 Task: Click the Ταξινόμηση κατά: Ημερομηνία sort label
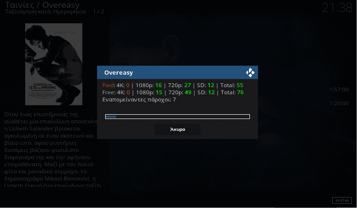(46, 11)
